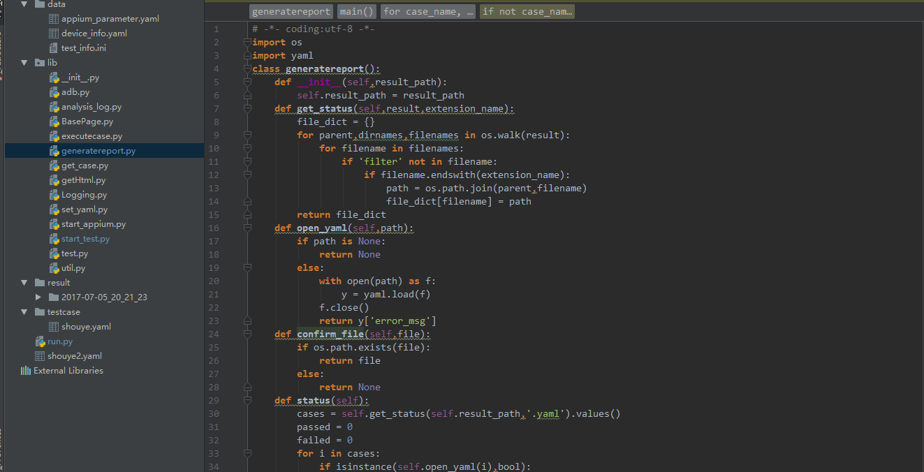The image size is (924, 472).
Task: Click the YAML icon beside appium_parameter.yaml
Action: tap(54, 19)
